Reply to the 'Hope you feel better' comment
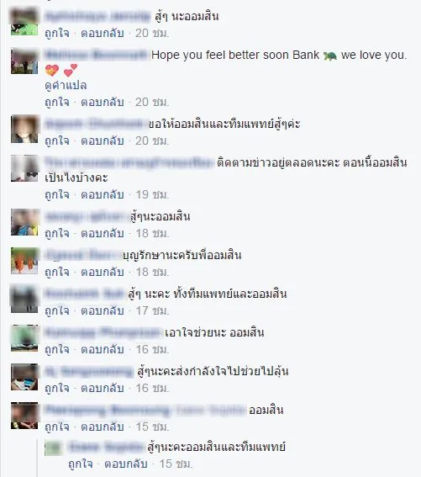Image resolution: width=421 pixels, height=477 pixels. point(103,102)
